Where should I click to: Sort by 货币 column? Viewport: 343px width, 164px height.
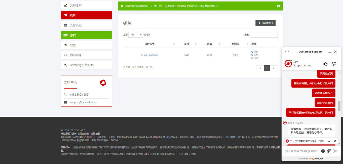point(186,44)
